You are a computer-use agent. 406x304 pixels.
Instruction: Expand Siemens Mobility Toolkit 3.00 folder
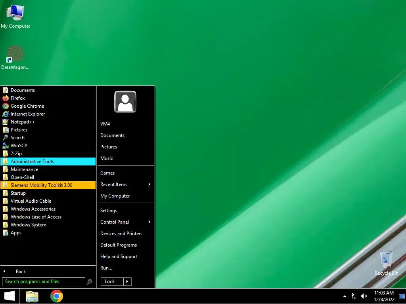point(48,185)
